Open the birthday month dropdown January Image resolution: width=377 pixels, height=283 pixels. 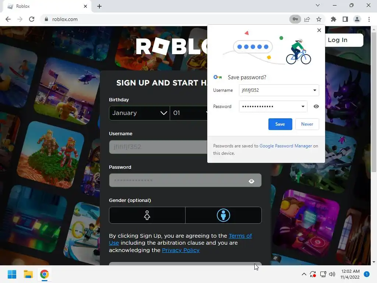click(140, 113)
